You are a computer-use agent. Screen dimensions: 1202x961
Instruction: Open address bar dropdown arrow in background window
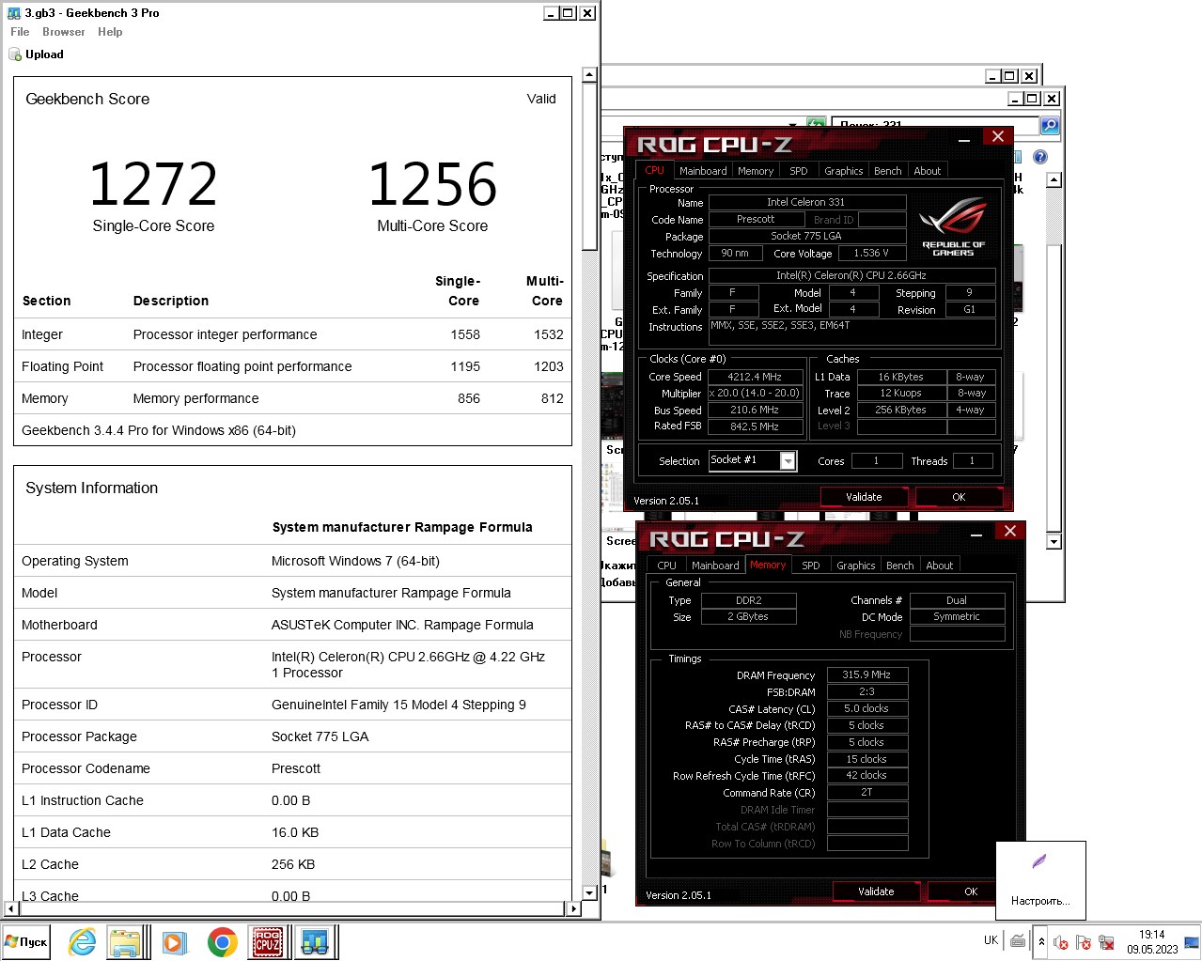click(793, 124)
